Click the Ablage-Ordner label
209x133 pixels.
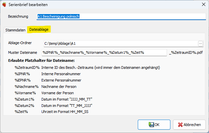tap(20, 43)
